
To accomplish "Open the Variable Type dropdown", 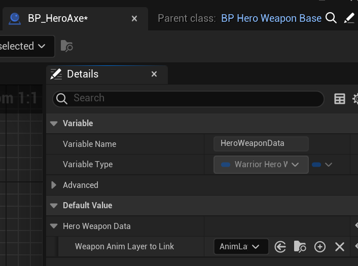I will click(261, 165).
